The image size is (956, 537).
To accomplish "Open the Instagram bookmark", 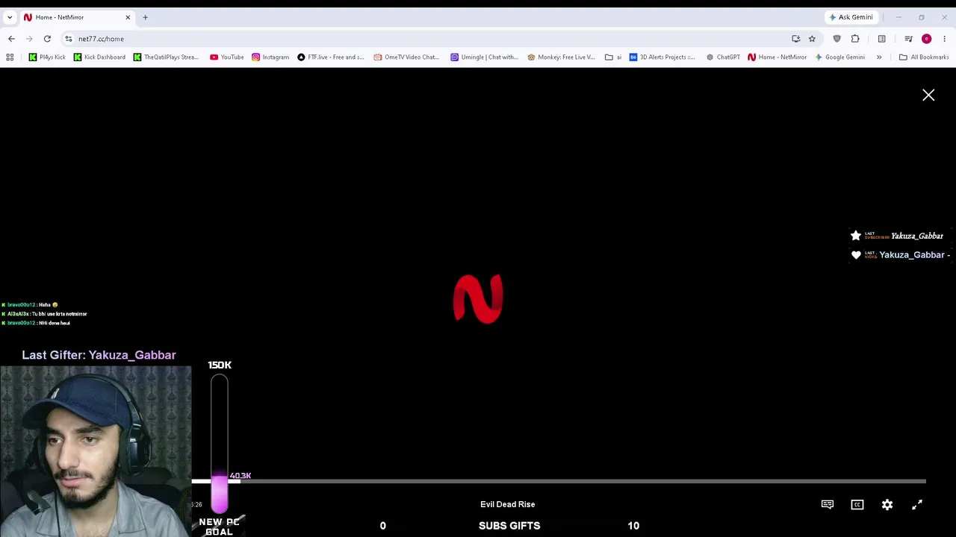I will 270,57.
